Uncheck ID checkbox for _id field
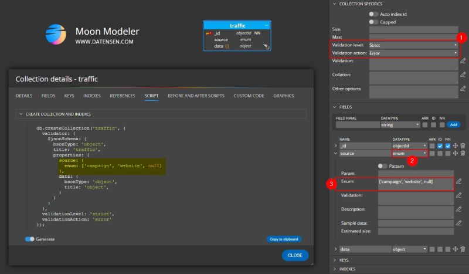 pos(440,146)
